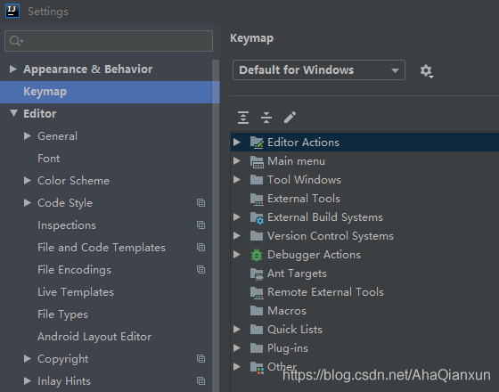Viewport: 499px width, 392px height.
Task: Expand the Code Style arrow
Action: 28,203
